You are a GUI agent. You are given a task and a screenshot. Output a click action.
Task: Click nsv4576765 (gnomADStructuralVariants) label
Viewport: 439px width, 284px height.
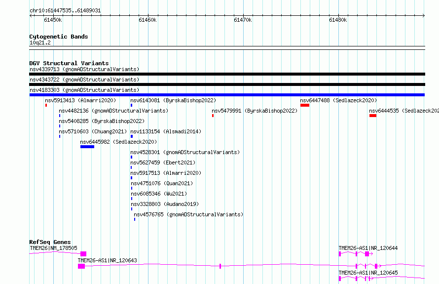tap(188, 214)
